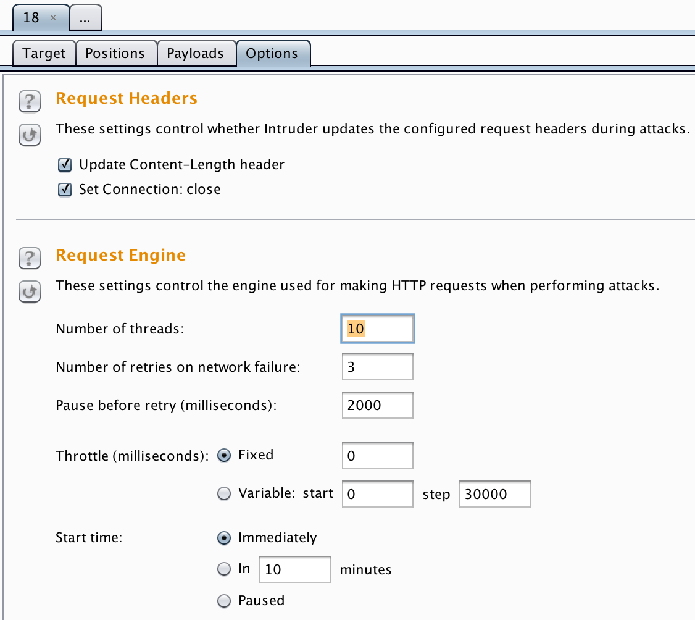Viewport: 695px width, 620px height.
Task: Choose Immediately as start time
Action: pos(224,538)
